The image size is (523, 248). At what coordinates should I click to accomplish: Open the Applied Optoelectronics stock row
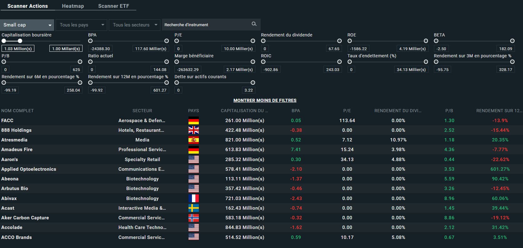click(x=29, y=169)
